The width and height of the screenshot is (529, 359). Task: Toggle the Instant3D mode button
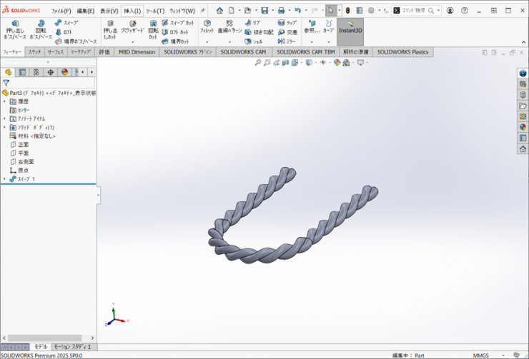[350, 29]
